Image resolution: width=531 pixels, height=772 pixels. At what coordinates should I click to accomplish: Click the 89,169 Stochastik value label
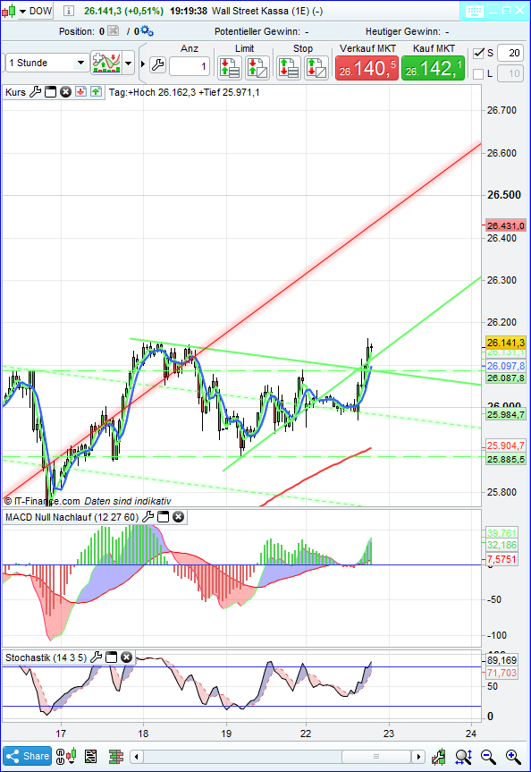click(501, 660)
